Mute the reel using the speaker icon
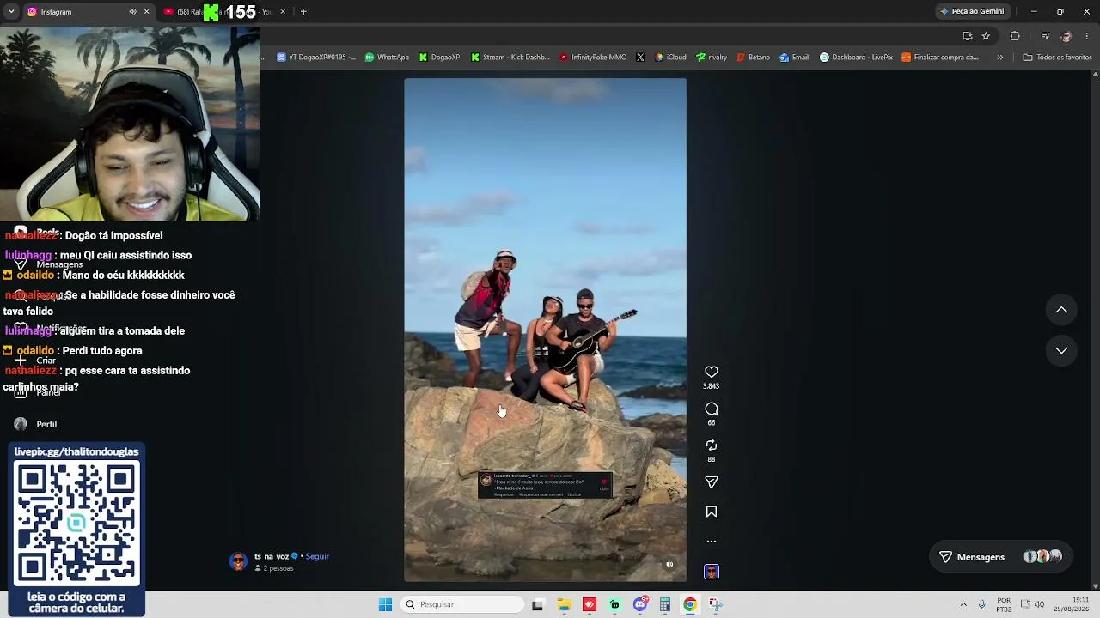Viewport: 1100px width, 618px height. tap(669, 564)
